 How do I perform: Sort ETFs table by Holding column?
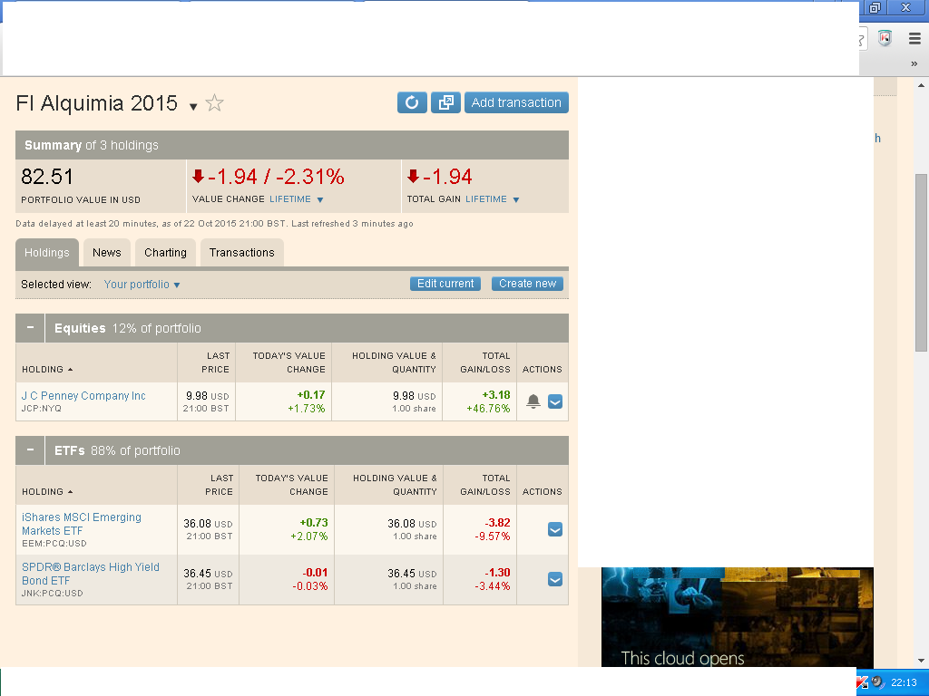[x=47, y=492]
